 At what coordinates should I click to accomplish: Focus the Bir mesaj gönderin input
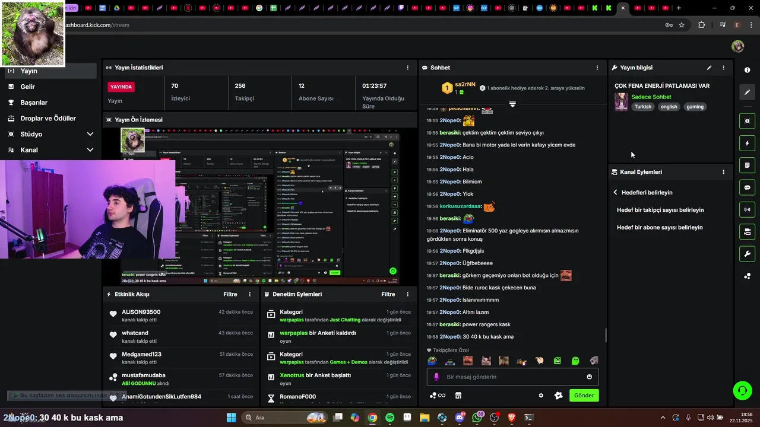tap(513, 377)
